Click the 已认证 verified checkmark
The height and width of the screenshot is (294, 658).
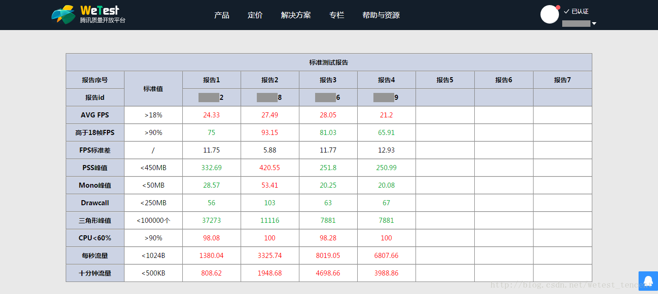[x=566, y=12]
